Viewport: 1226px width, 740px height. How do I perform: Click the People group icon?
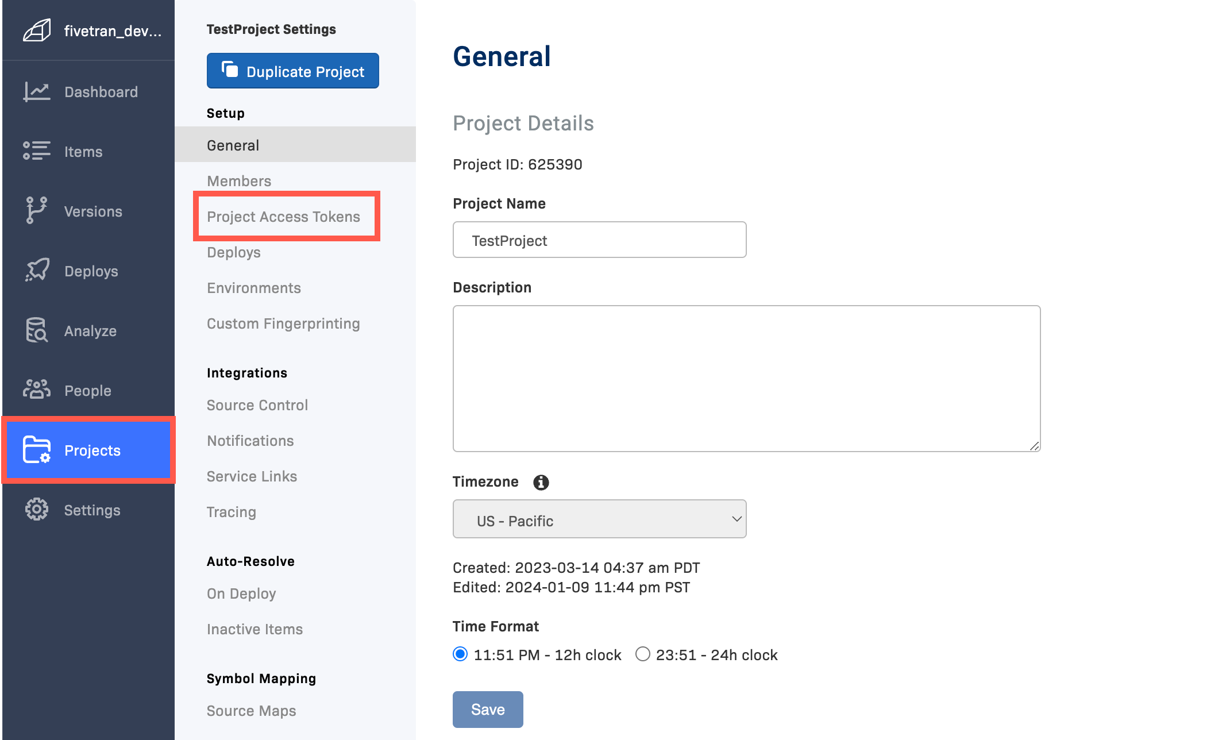tap(37, 390)
